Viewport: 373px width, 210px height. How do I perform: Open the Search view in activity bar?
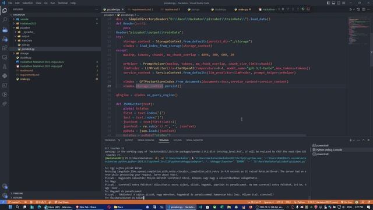click(x=5, y=20)
